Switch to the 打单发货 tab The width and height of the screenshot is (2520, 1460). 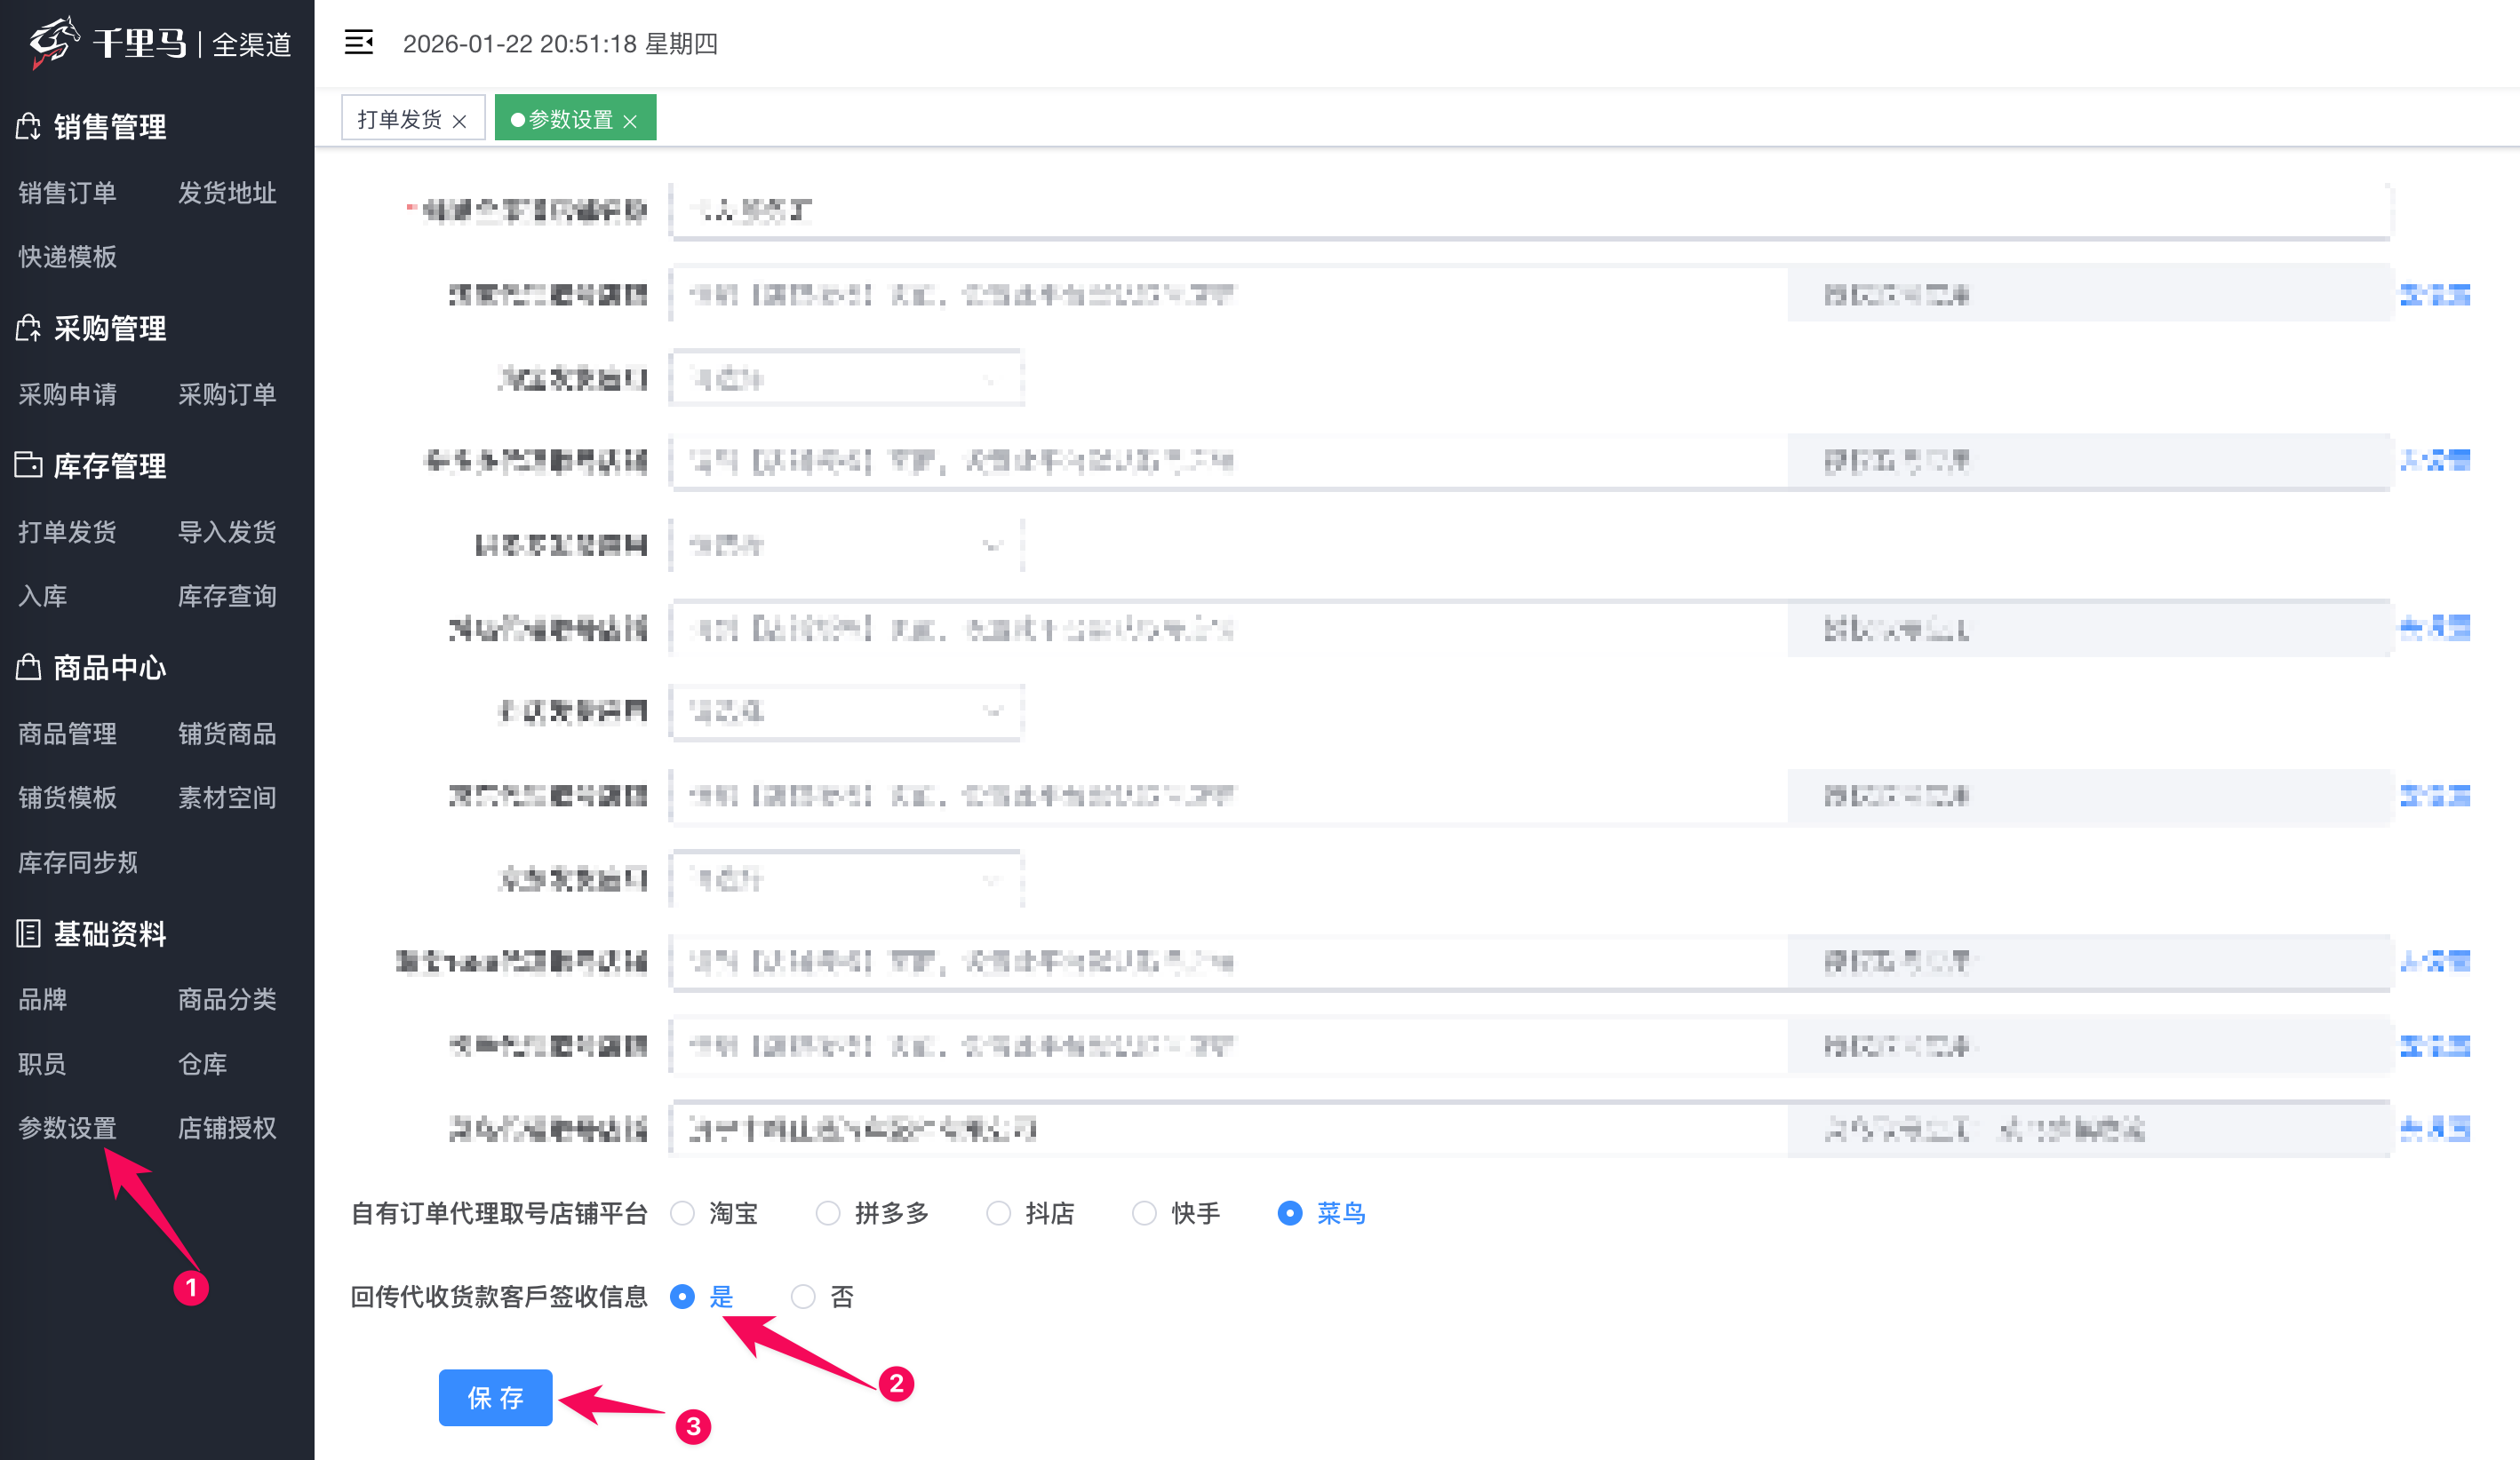pyautogui.click(x=400, y=119)
